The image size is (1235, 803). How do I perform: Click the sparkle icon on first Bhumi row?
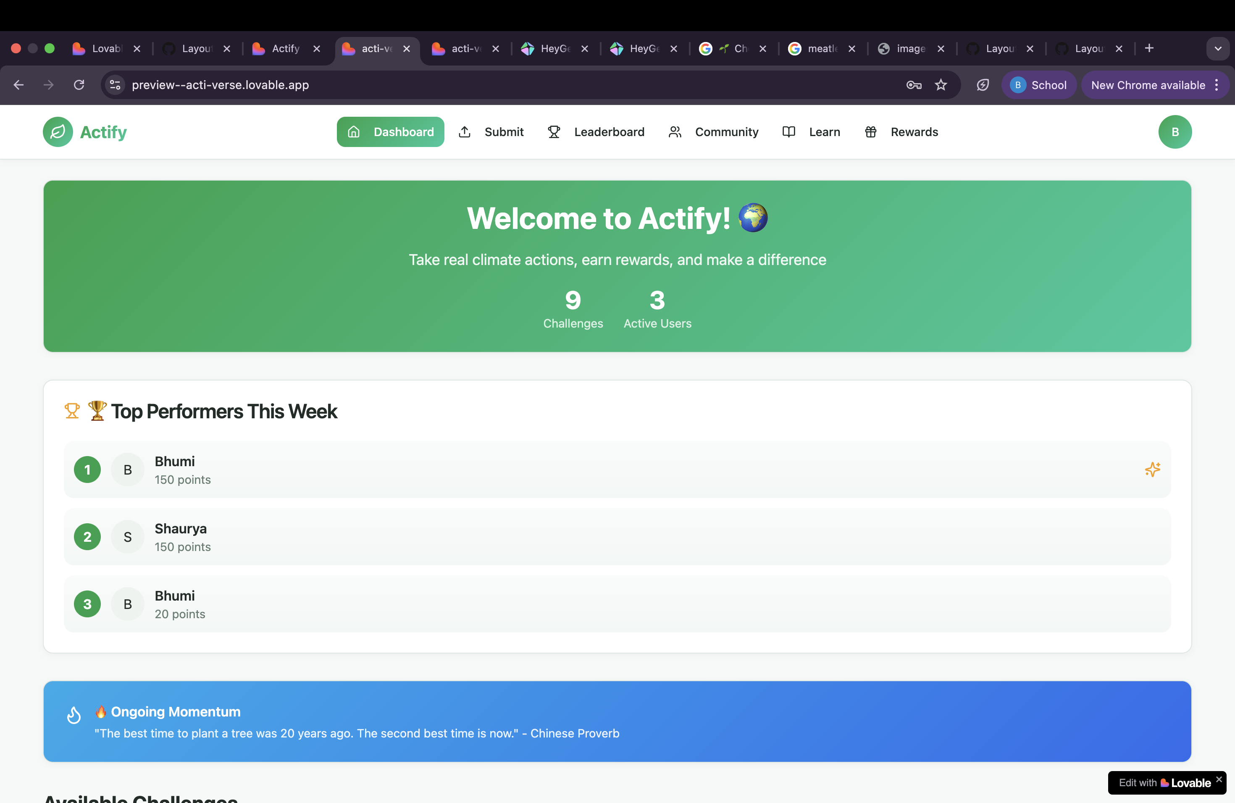pos(1152,470)
